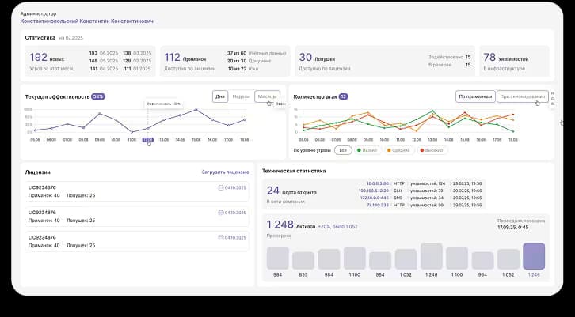This screenshot has height=317, width=575.
Task: Click the attack count badge 12
Action: [344, 96]
